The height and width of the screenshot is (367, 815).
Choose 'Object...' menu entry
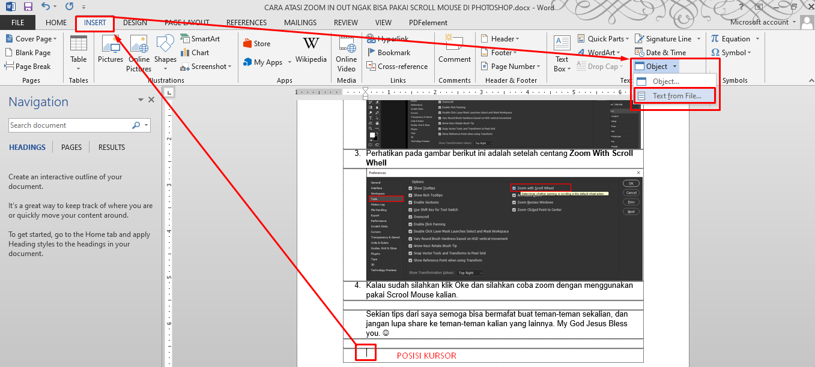click(x=676, y=82)
